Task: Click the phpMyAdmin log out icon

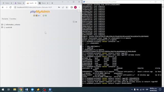Action: [36, 16]
